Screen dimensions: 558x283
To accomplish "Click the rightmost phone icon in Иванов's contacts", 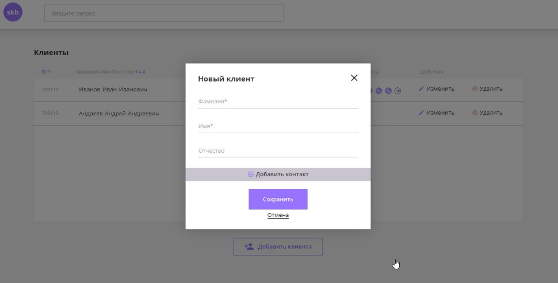I will click(388, 91).
